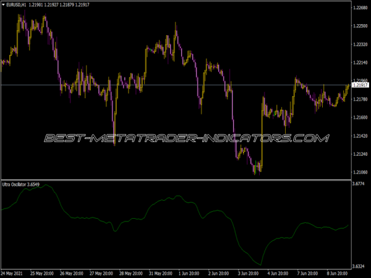The image size is (371, 278).
Task: Click the 1.22680 price scale label
Action: 360,8
